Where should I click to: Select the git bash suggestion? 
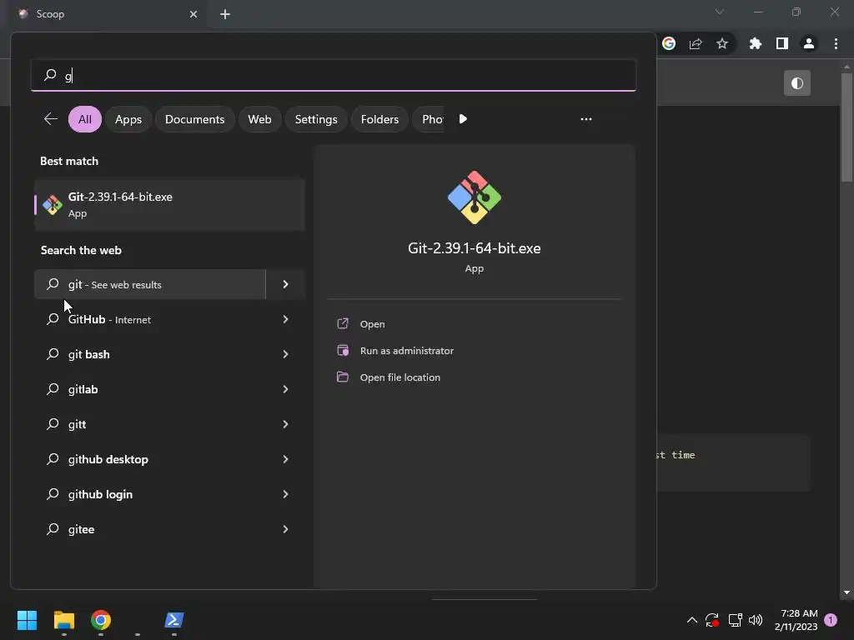click(150, 354)
